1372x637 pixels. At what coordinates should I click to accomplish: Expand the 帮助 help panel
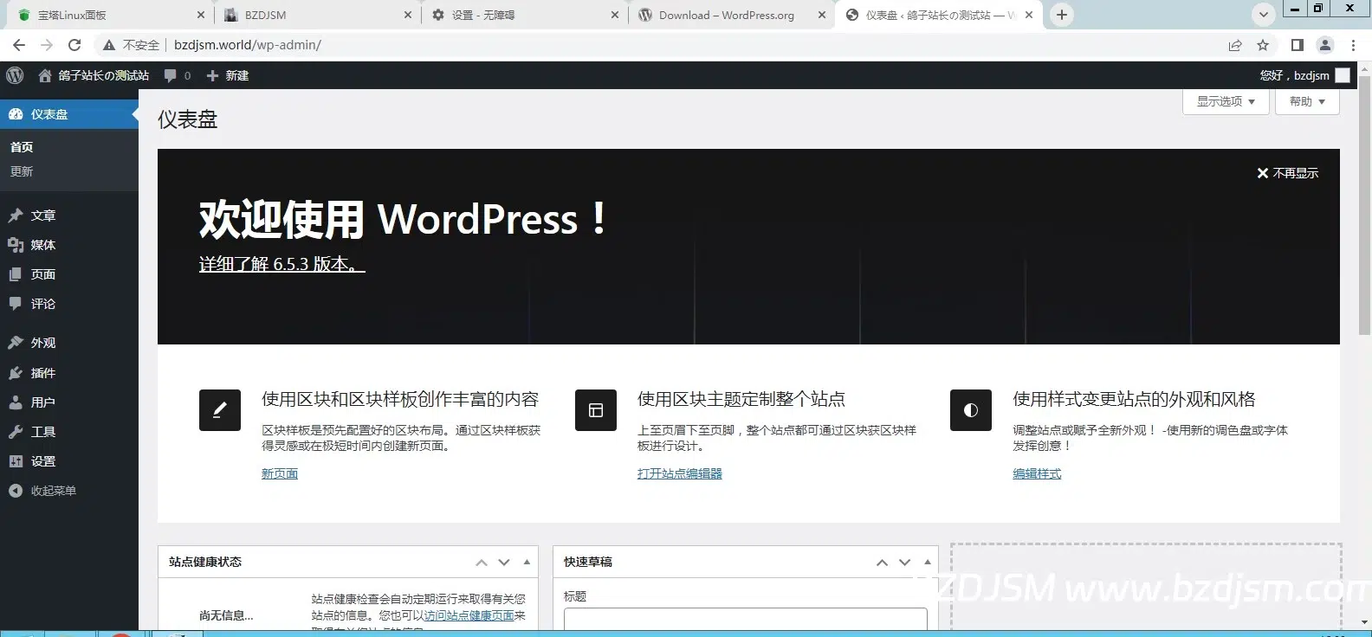pos(1307,101)
